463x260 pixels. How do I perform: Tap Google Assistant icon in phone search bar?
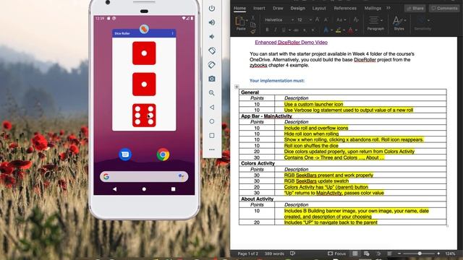[181, 176]
